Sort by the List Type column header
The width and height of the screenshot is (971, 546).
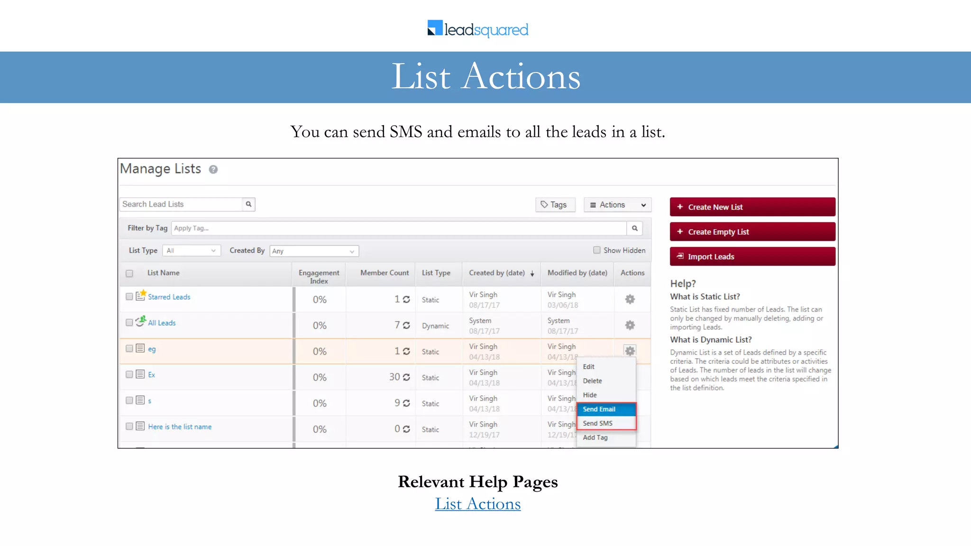pos(436,273)
